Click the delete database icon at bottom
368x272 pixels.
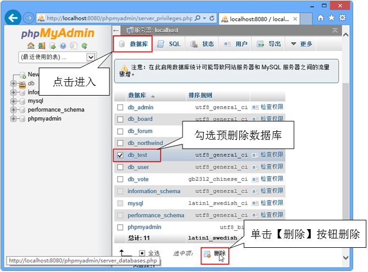207,254
